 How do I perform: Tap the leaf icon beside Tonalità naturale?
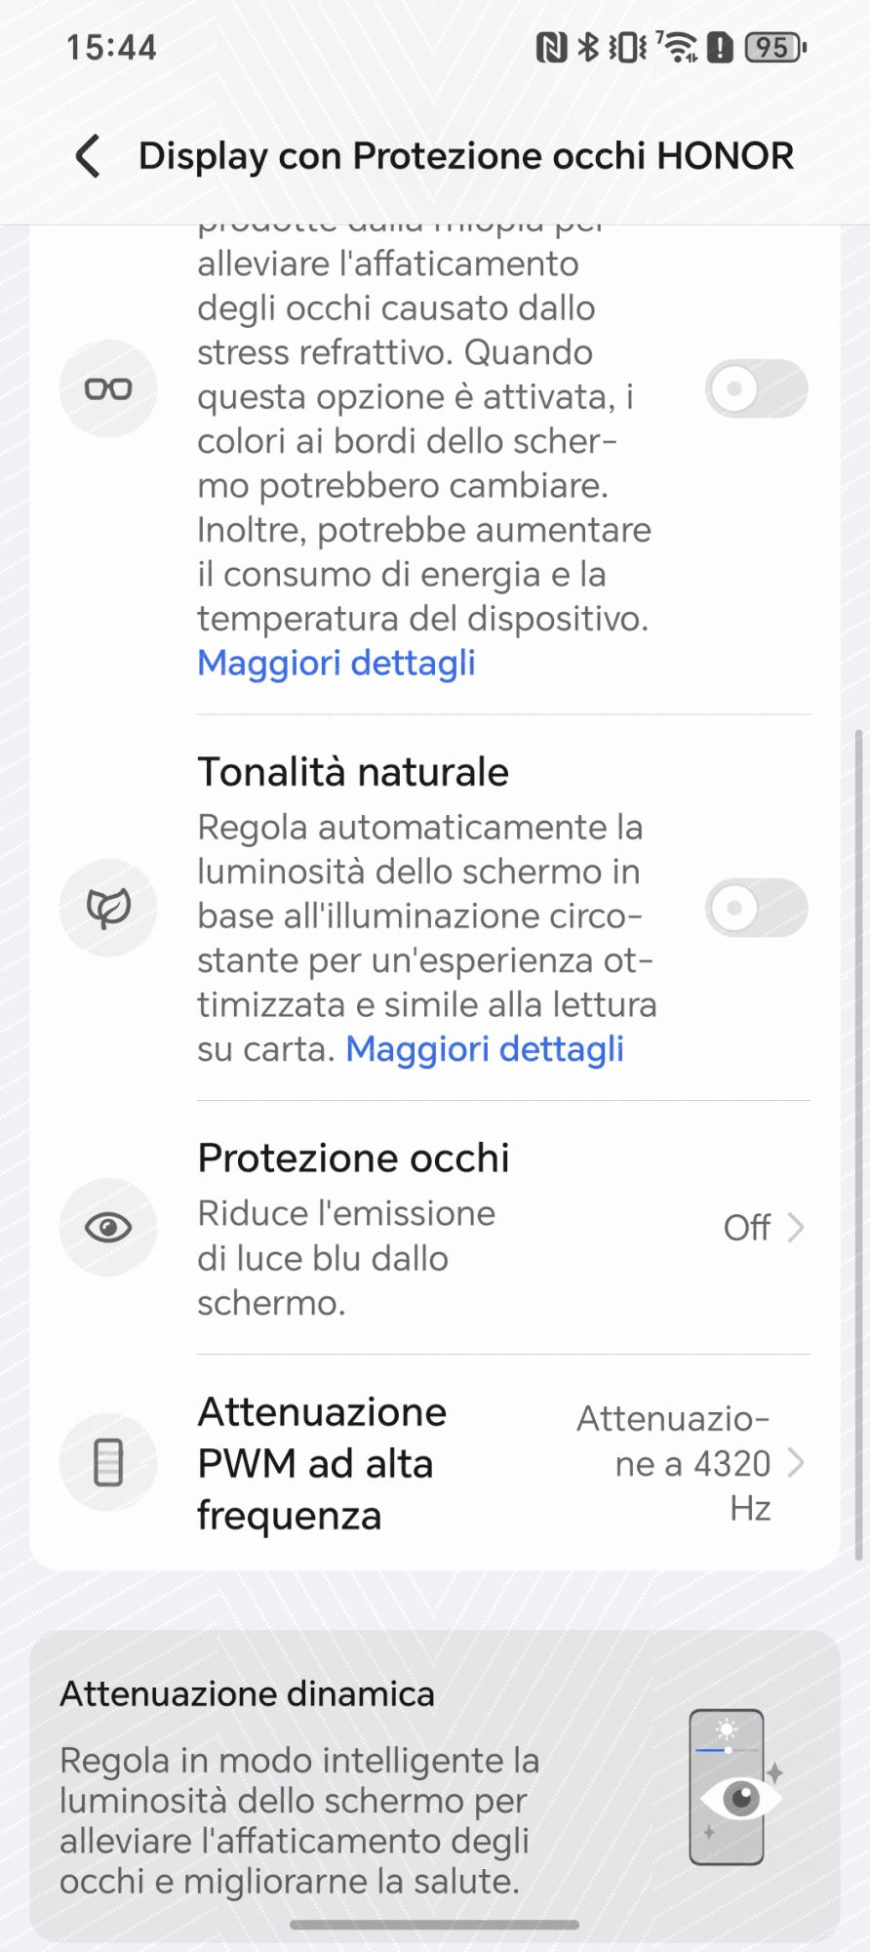pos(108,908)
